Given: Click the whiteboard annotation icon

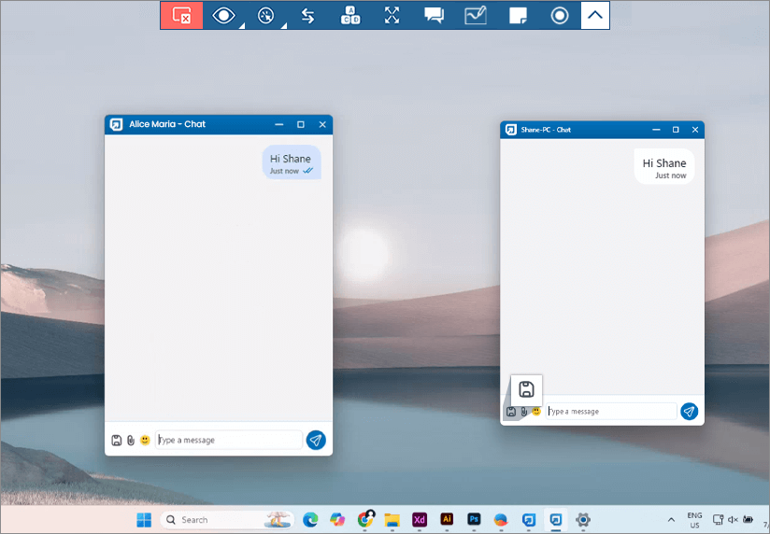Looking at the screenshot, I should (x=476, y=15).
